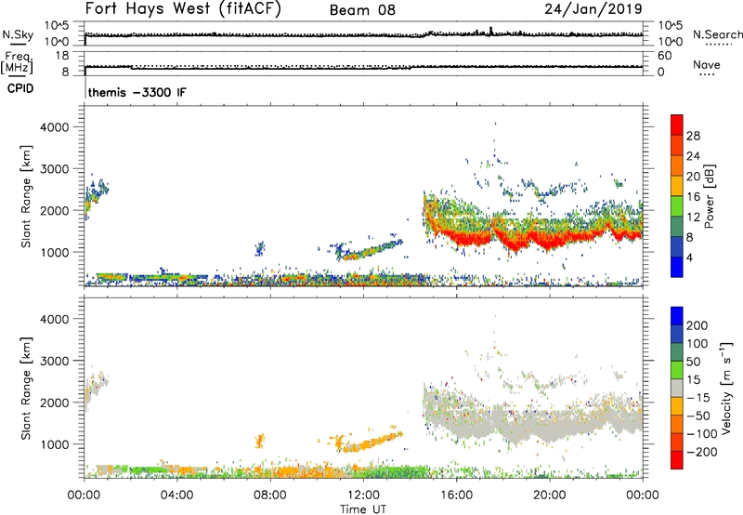The height and width of the screenshot is (515, 743).
Task: Select the "CPID" label
Action: pyautogui.click(x=20, y=88)
